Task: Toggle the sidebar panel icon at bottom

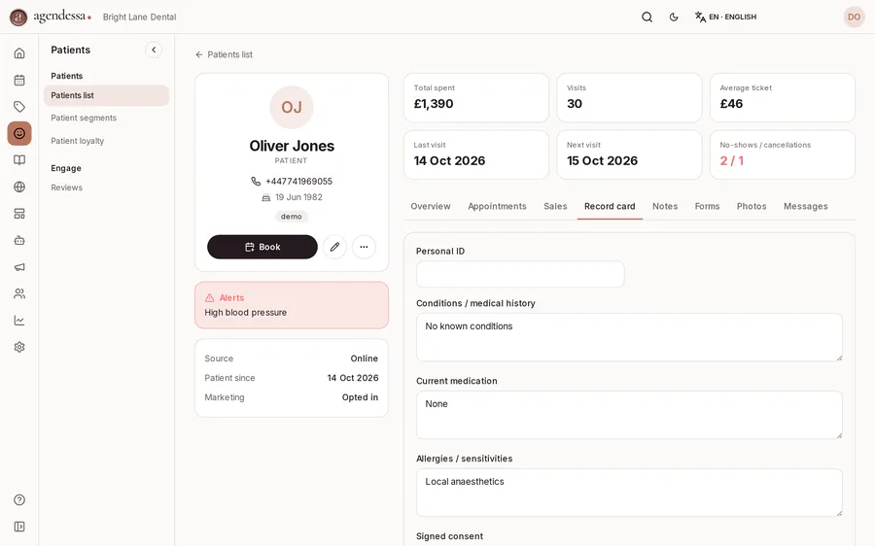Action: (19, 527)
